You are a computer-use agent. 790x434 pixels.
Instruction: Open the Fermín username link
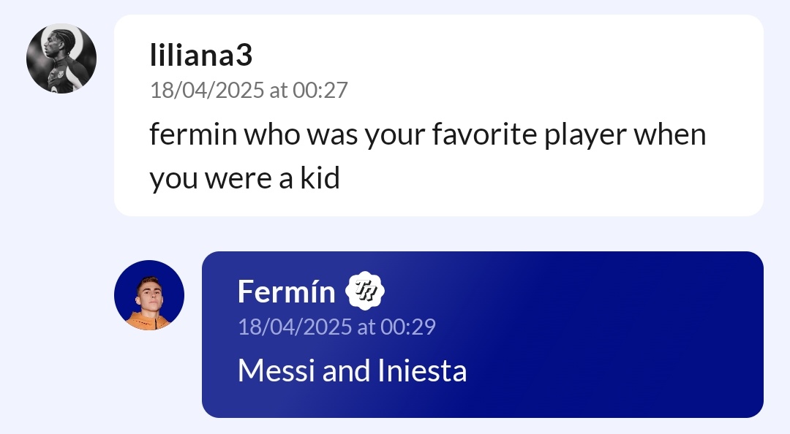point(286,292)
